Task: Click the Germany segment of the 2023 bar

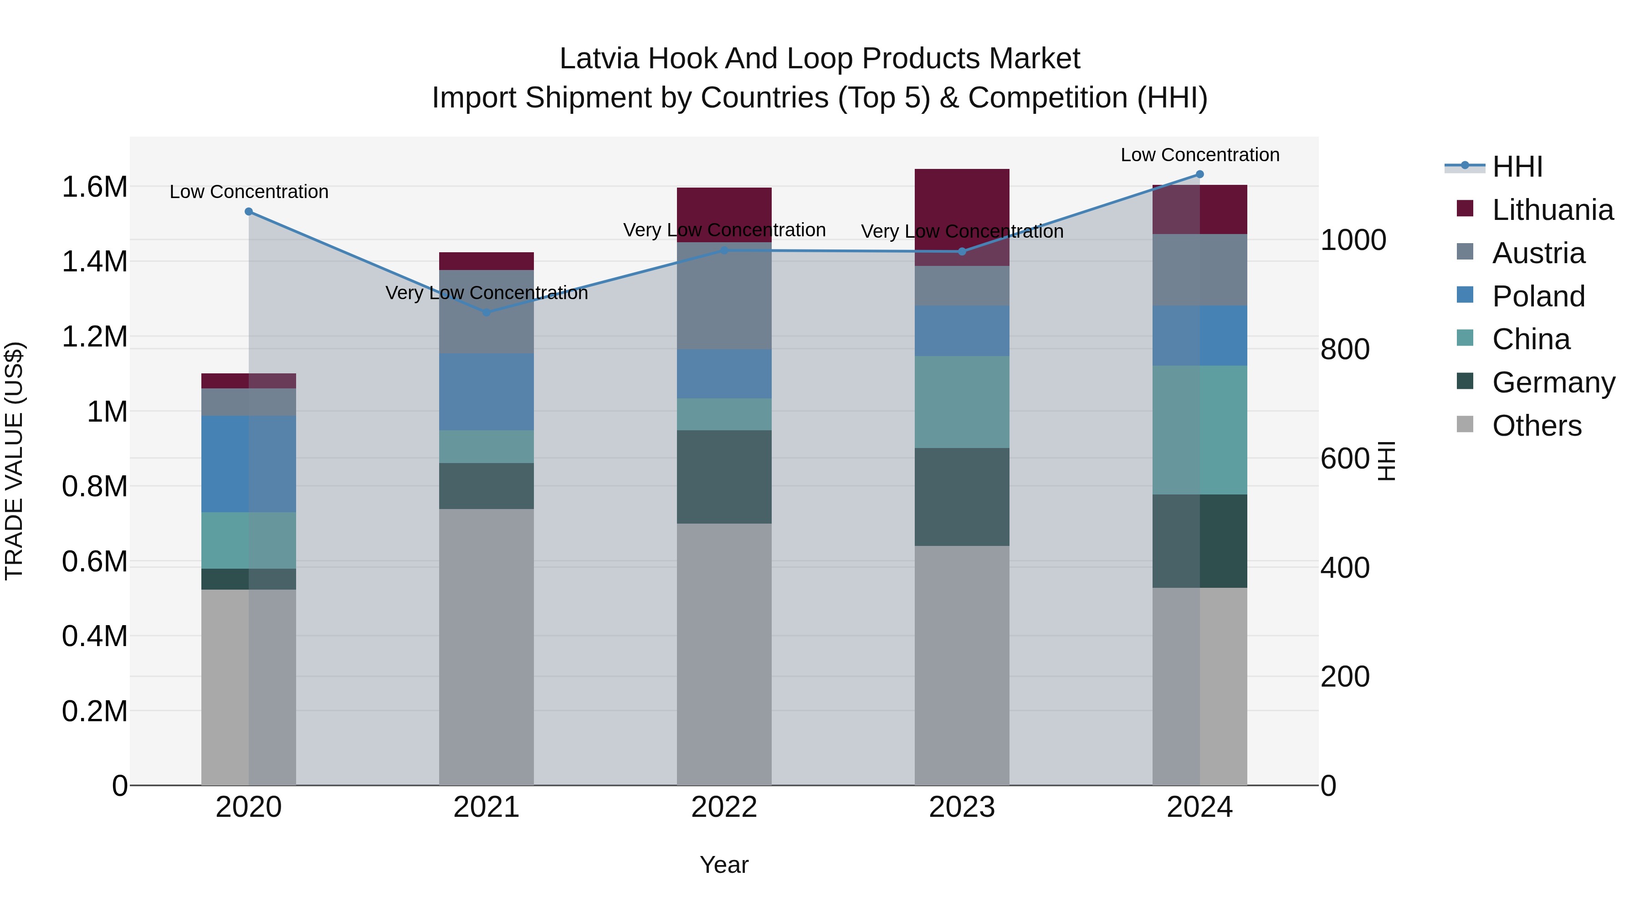Action: pyautogui.click(x=962, y=497)
